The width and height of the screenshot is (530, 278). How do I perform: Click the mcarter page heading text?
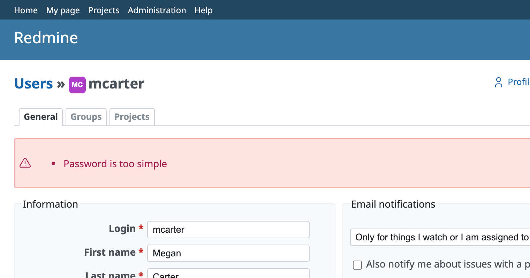click(116, 84)
